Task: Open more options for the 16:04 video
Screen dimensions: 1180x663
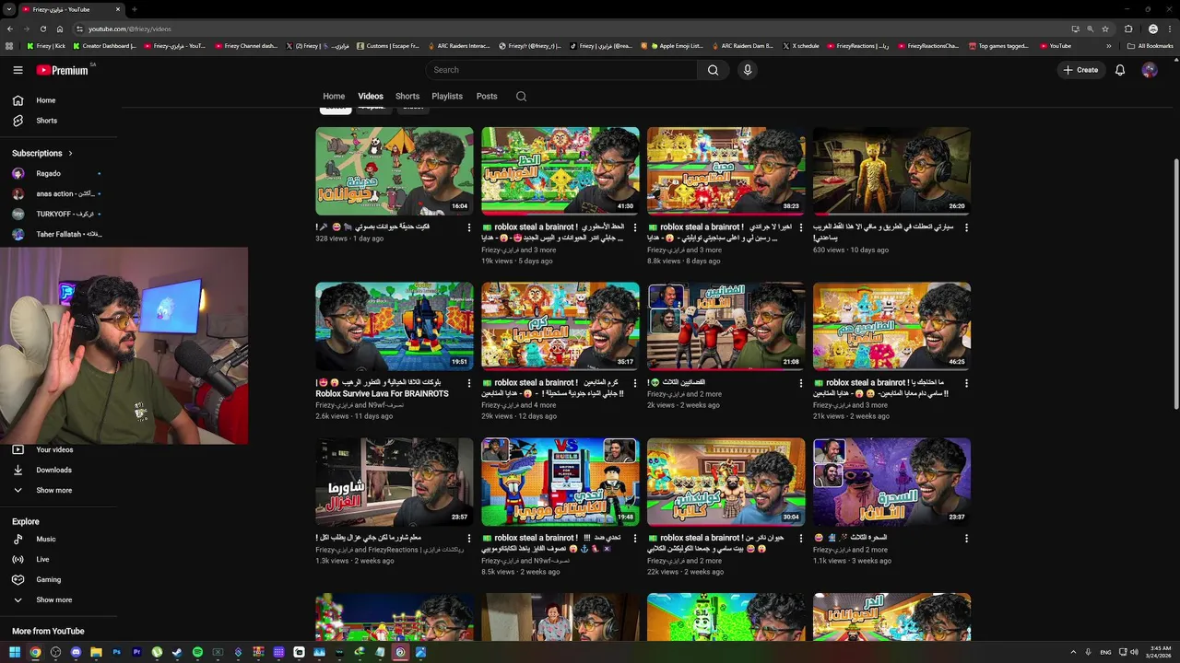Action: 468,227
